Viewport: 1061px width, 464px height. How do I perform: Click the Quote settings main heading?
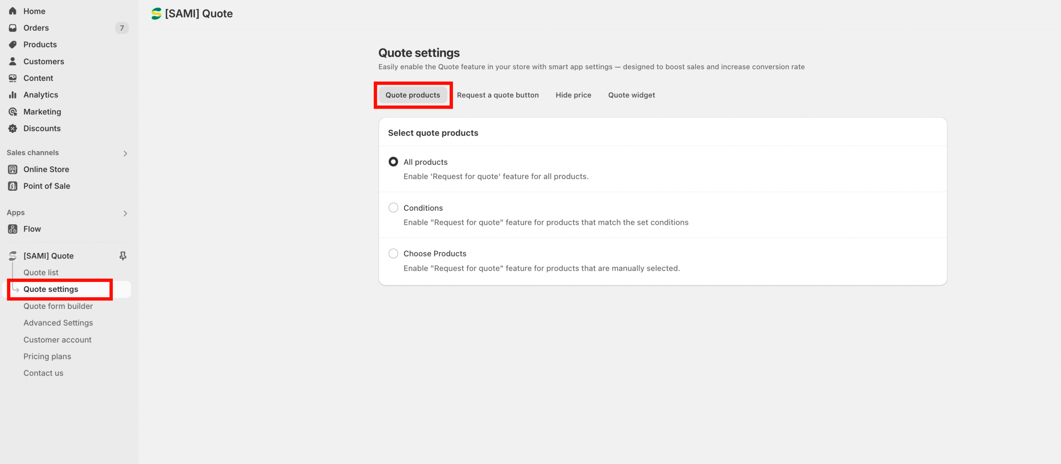point(419,53)
